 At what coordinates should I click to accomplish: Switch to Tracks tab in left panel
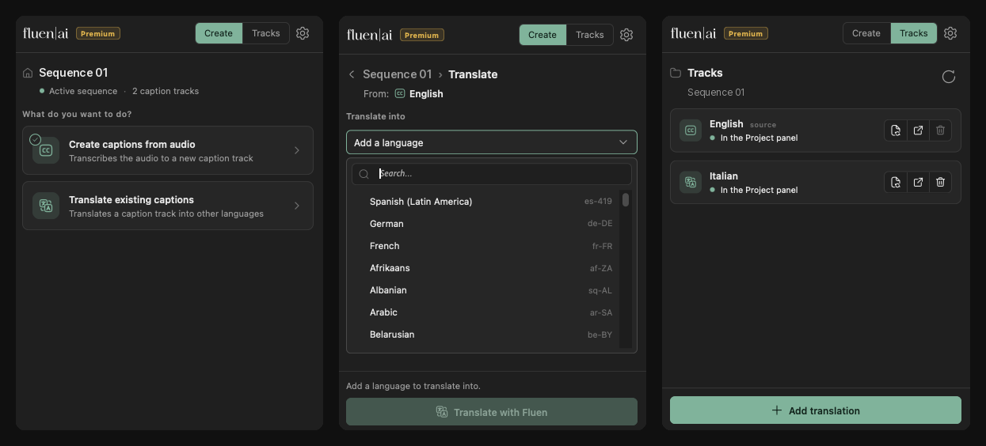pyautogui.click(x=266, y=33)
